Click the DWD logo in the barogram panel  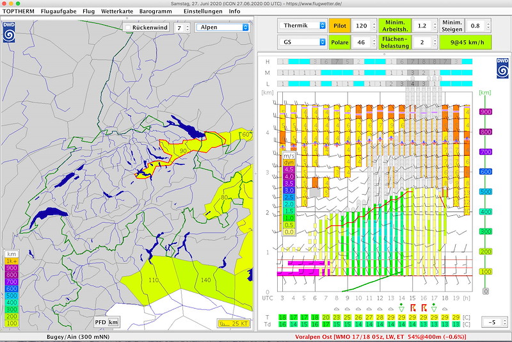[502, 69]
